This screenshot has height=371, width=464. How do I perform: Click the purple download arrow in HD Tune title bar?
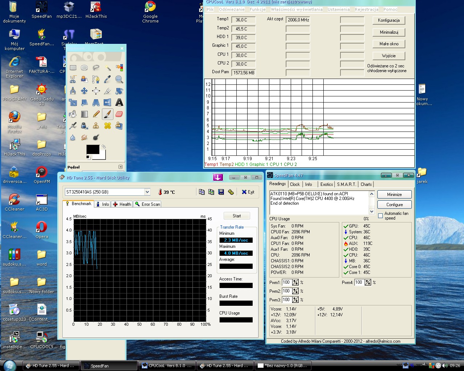[218, 177]
